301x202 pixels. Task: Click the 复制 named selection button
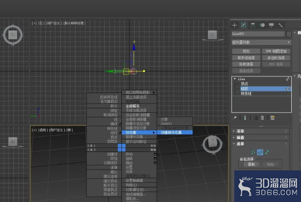pos(251,164)
